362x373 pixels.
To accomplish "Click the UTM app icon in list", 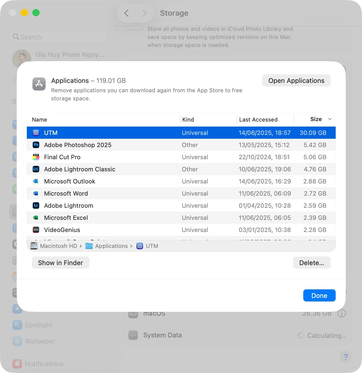I will (36, 133).
